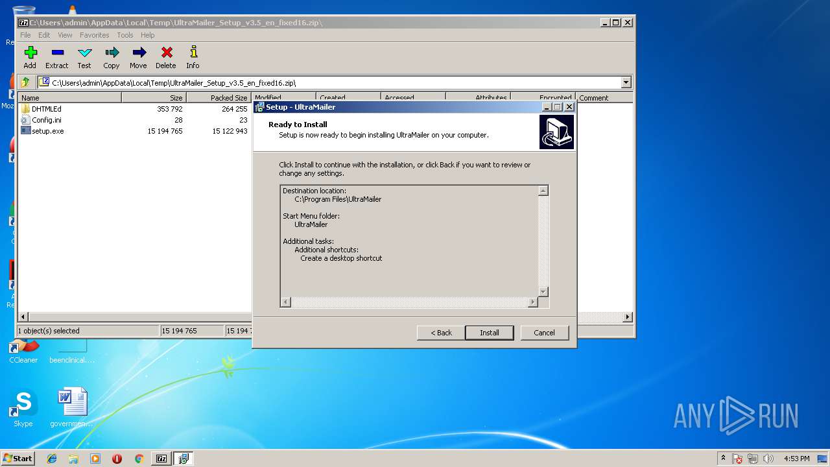The image size is (830, 467).
Task: Click the 7-Zip file list's right scroll arrow
Action: (x=628, y=317)
